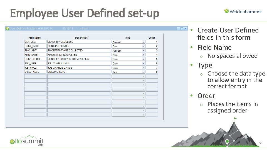Minimize the User Defined Master window
This screenshot has width=267, height=150.
point(178,28)
